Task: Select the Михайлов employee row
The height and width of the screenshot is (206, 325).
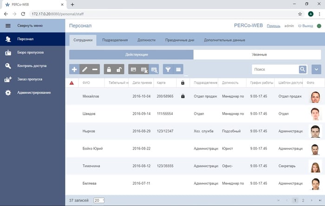Action: (x=195, y=96)
